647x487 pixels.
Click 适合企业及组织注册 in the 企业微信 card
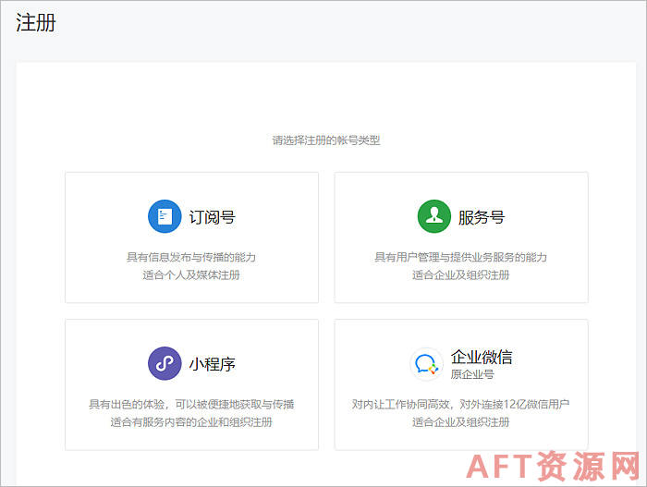click(460, 422)
